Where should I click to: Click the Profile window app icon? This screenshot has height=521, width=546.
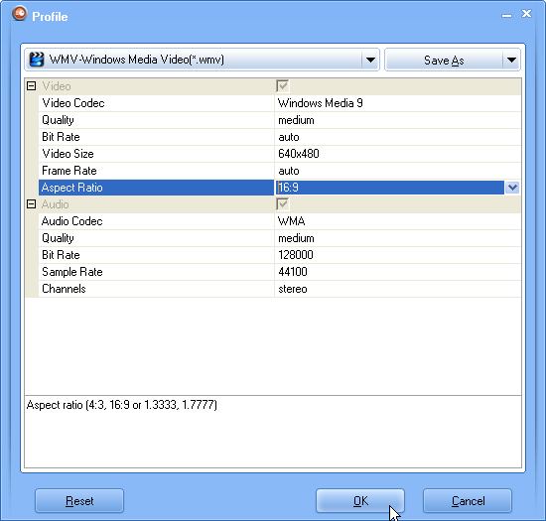click(x=20, y=14)
